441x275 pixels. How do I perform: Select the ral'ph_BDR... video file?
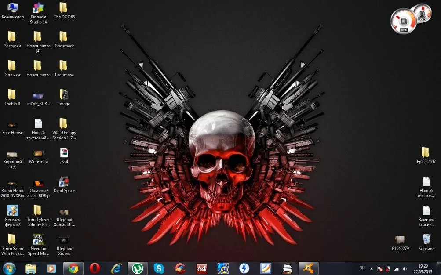pyautogui.click(x=38, y=100)
